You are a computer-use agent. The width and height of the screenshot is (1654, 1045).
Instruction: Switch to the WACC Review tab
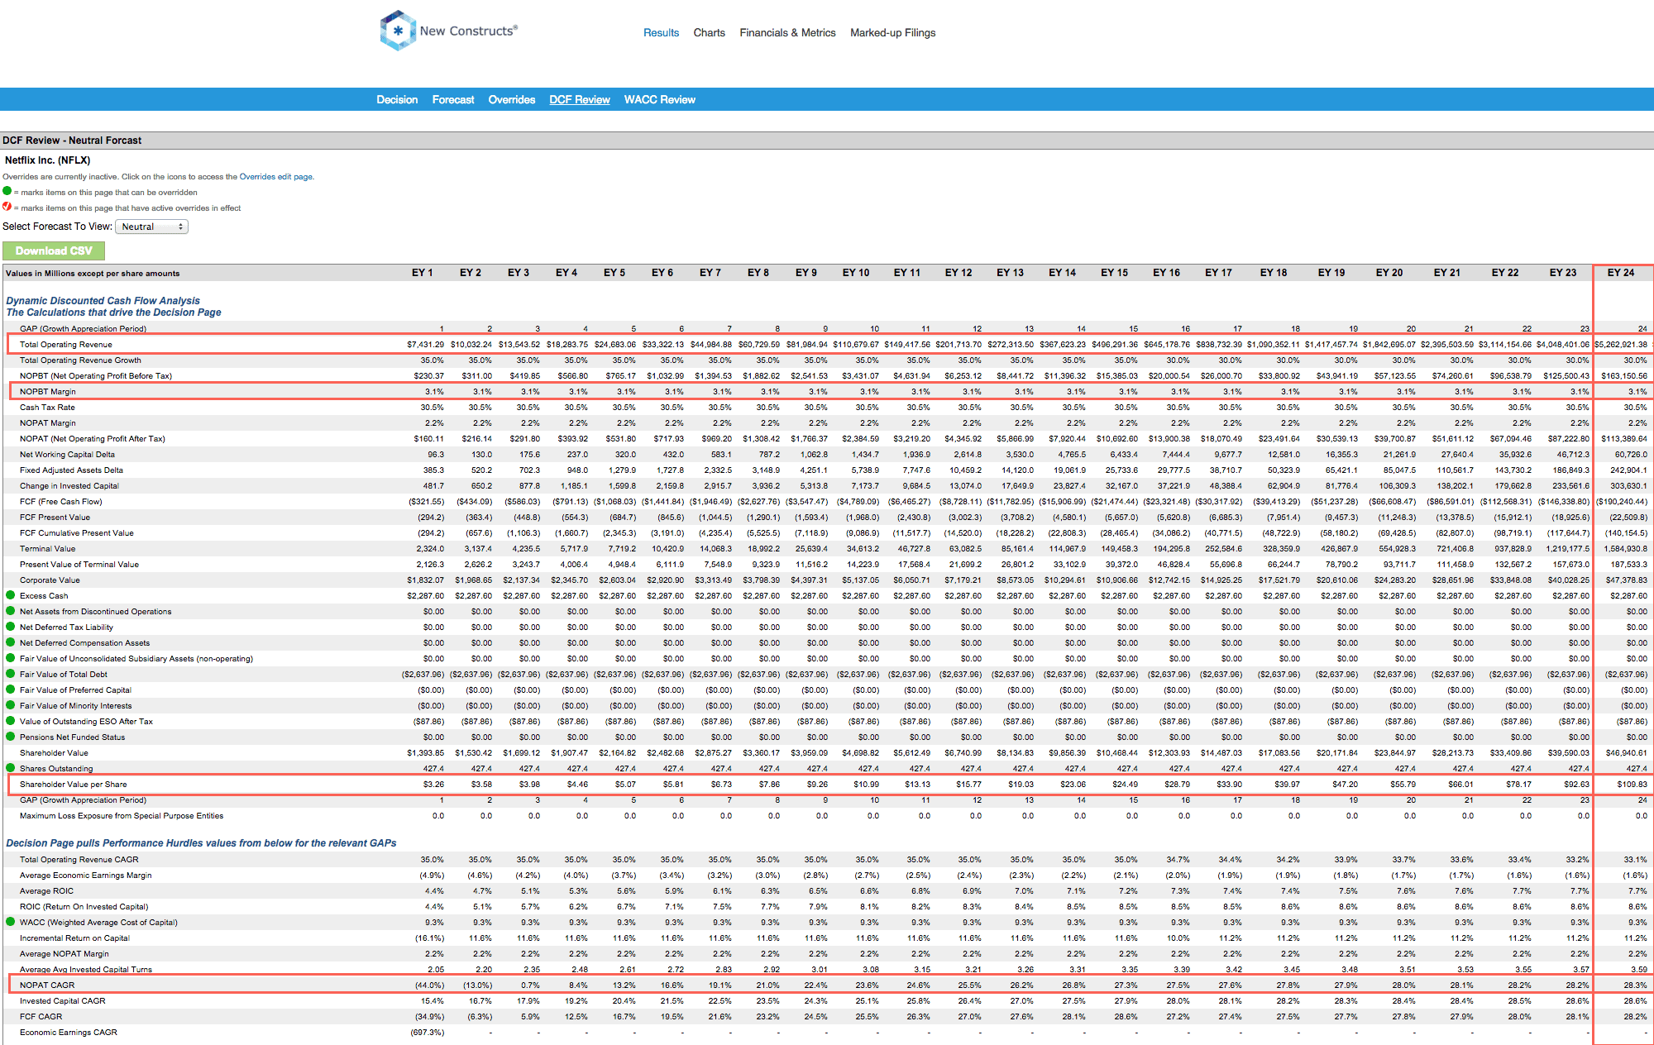pos(659,99)
